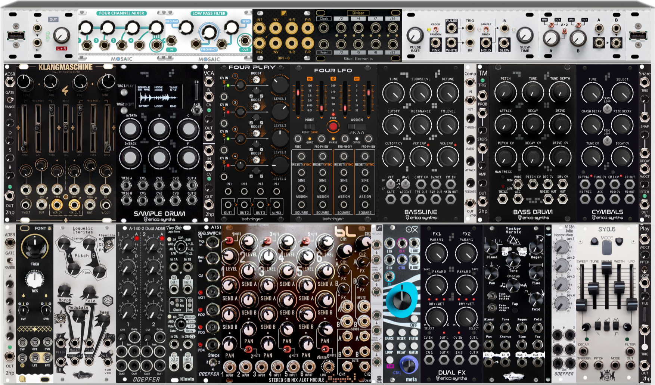Click the SELECT knob on Cymbals
This screenshot has width=655, height=385.
622,93
